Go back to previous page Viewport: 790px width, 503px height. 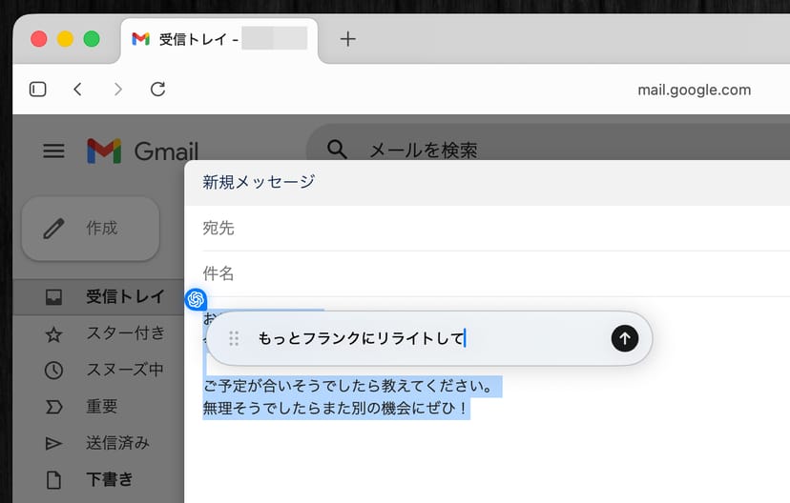pos(78,90)
